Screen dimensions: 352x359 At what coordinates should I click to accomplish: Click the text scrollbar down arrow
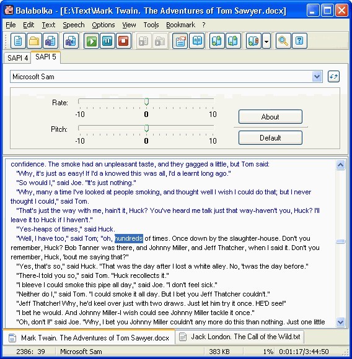[341, 322]
